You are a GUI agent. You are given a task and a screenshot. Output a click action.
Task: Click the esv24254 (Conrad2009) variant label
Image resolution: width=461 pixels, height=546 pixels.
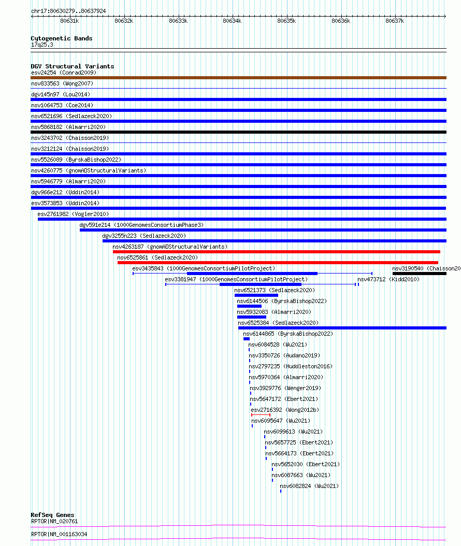tap(64, 73)
